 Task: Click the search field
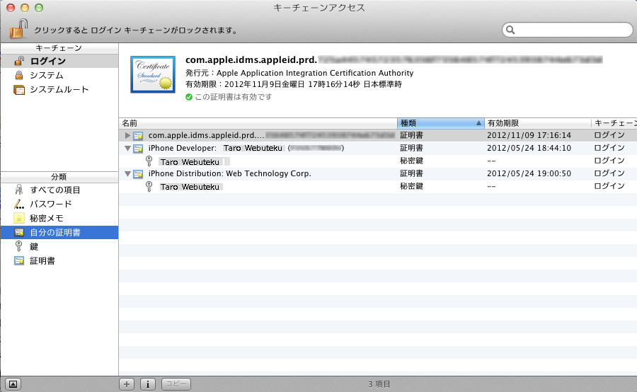(567, 30)
